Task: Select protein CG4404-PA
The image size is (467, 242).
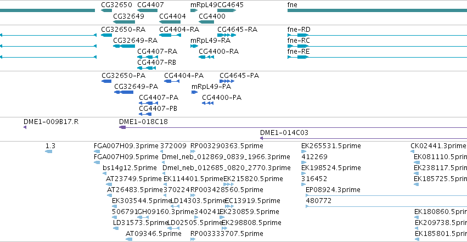Action: pos(172,81)
